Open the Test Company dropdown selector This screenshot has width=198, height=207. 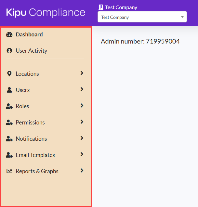[x=142, y=17]
